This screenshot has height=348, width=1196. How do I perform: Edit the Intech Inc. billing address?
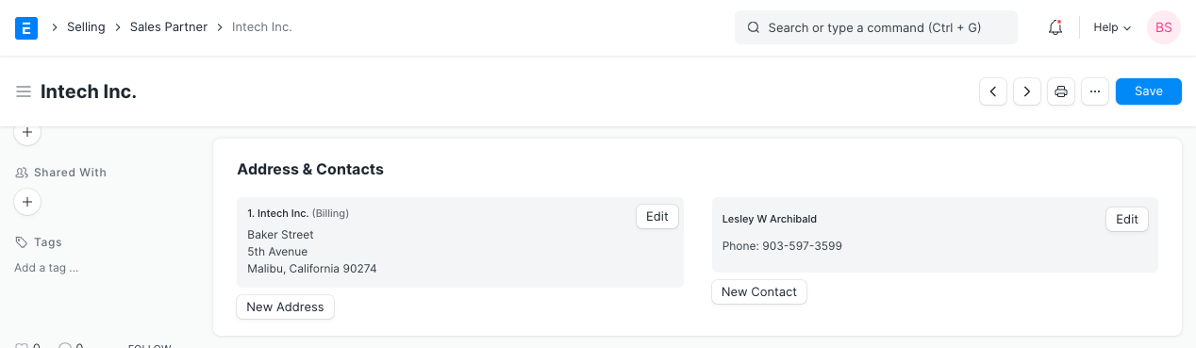(657, 217)
